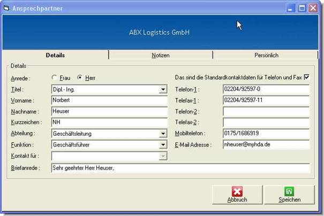Uncheck the Standardkontaktdaten checkbox
324x216 pixels.
point(307,77)
